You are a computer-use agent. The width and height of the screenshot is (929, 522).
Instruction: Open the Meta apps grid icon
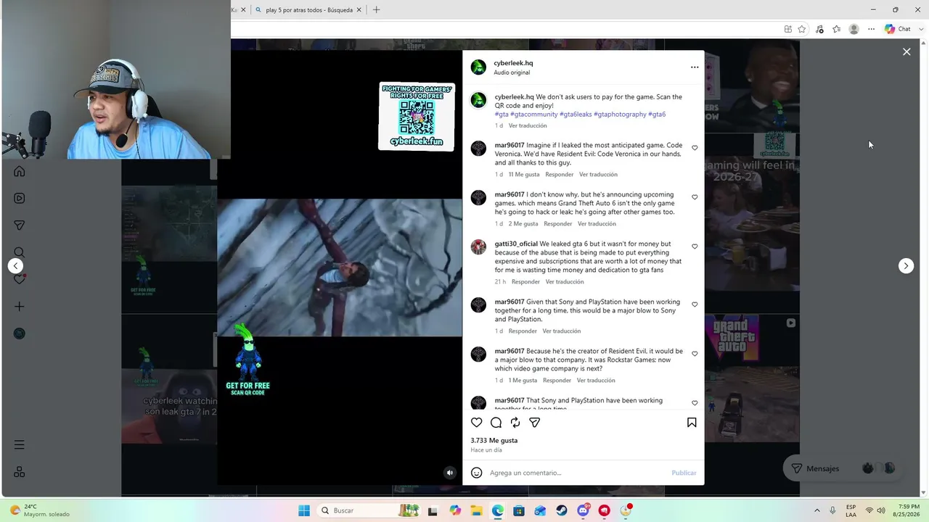pos(20,472)
